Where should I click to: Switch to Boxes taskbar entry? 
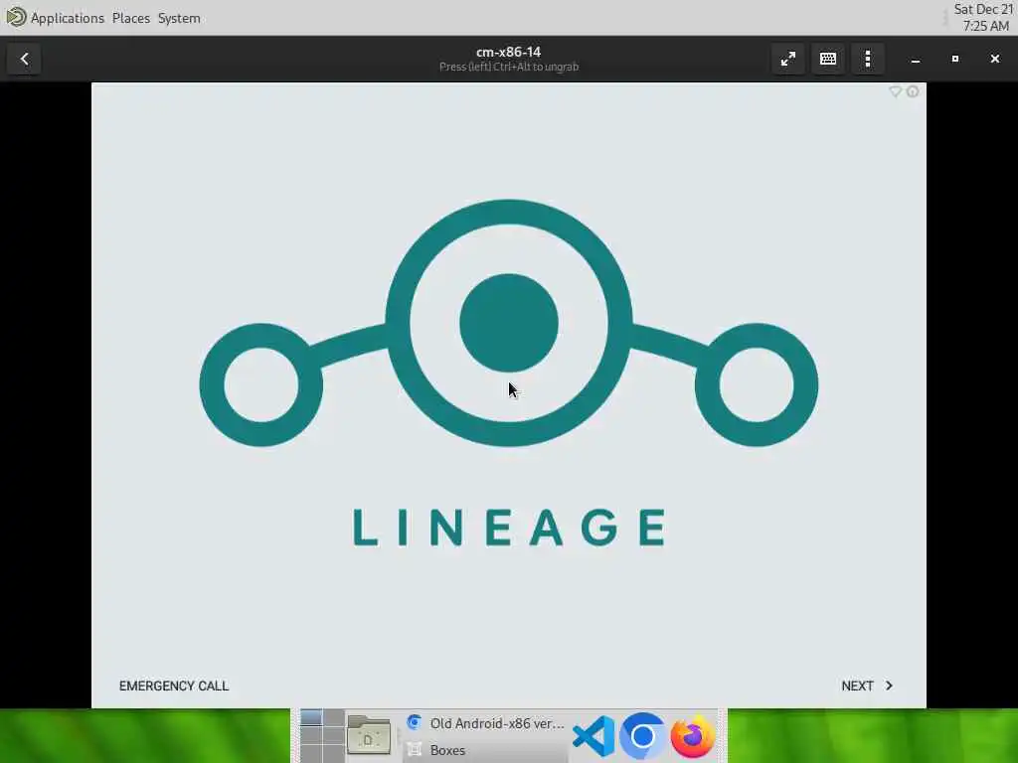485,750
